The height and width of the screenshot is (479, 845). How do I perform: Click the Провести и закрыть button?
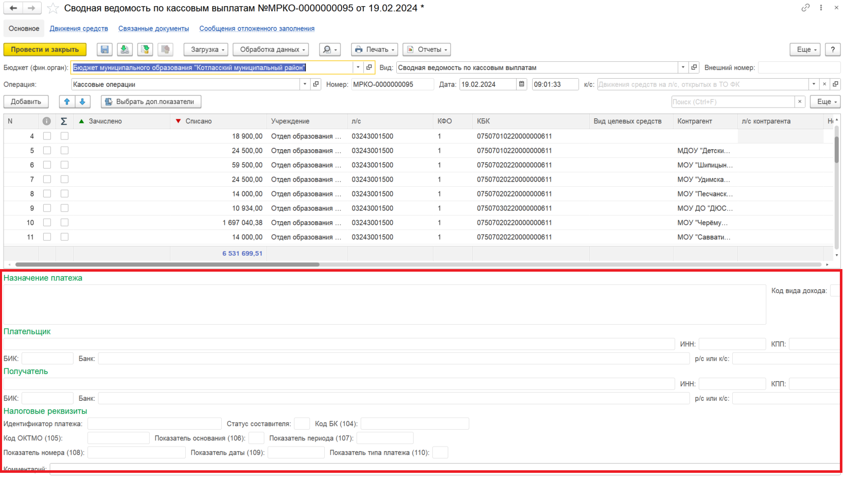[45, 49]
